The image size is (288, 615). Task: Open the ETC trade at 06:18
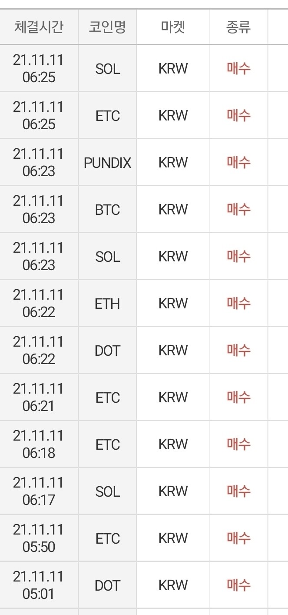point(107,444)
